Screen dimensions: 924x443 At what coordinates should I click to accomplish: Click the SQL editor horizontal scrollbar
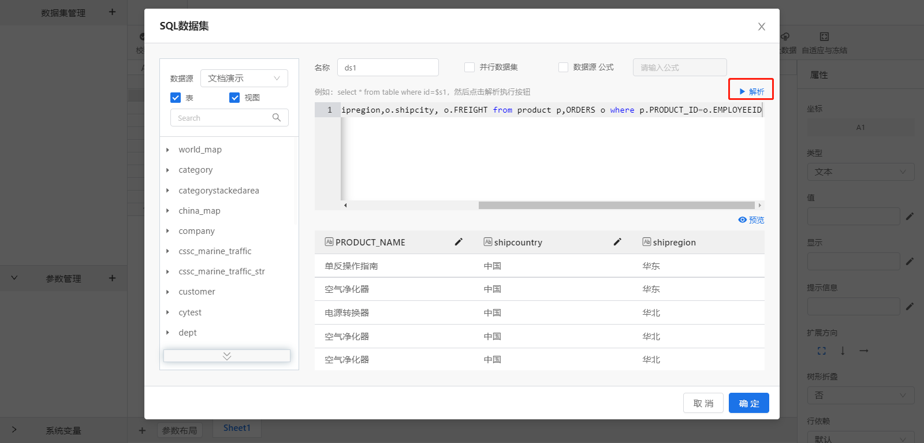tap(617, 206)
